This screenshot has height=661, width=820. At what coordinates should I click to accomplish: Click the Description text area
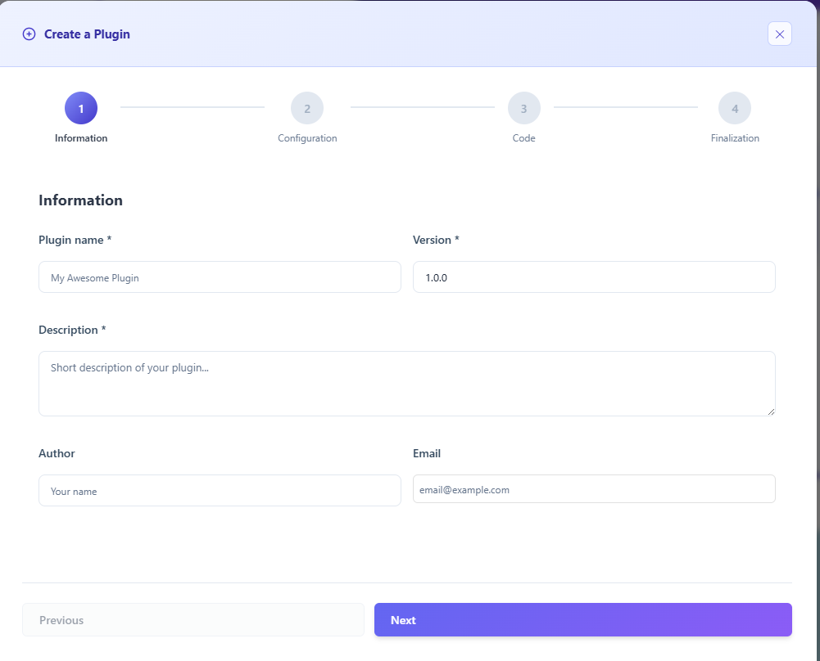click(x=406, y=383)
